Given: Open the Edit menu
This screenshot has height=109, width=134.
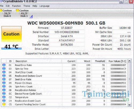Looking at the screenshot, I should 8,6.
